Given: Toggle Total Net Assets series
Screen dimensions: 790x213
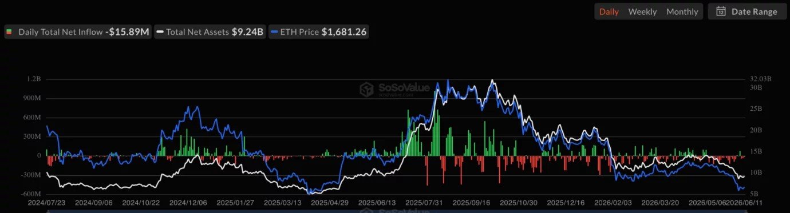Looking at the screenshot, I should [x=211, y=32].
